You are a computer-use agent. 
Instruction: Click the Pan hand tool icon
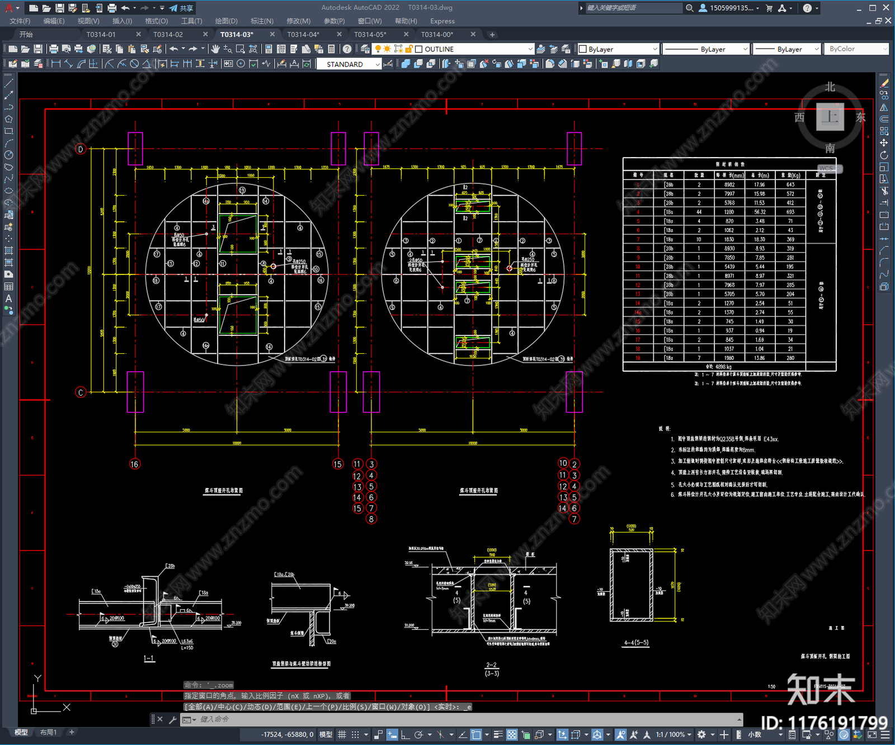tap(215, 49)
